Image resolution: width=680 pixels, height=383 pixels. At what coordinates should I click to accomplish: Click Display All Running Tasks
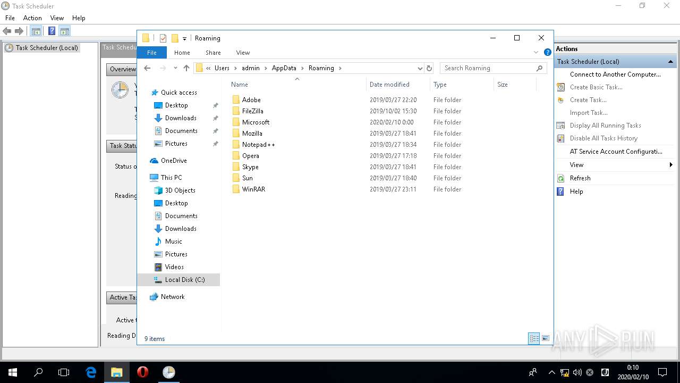point(606,126)
